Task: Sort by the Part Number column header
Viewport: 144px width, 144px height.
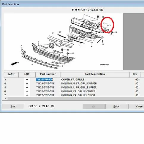Action: (48, 75)
